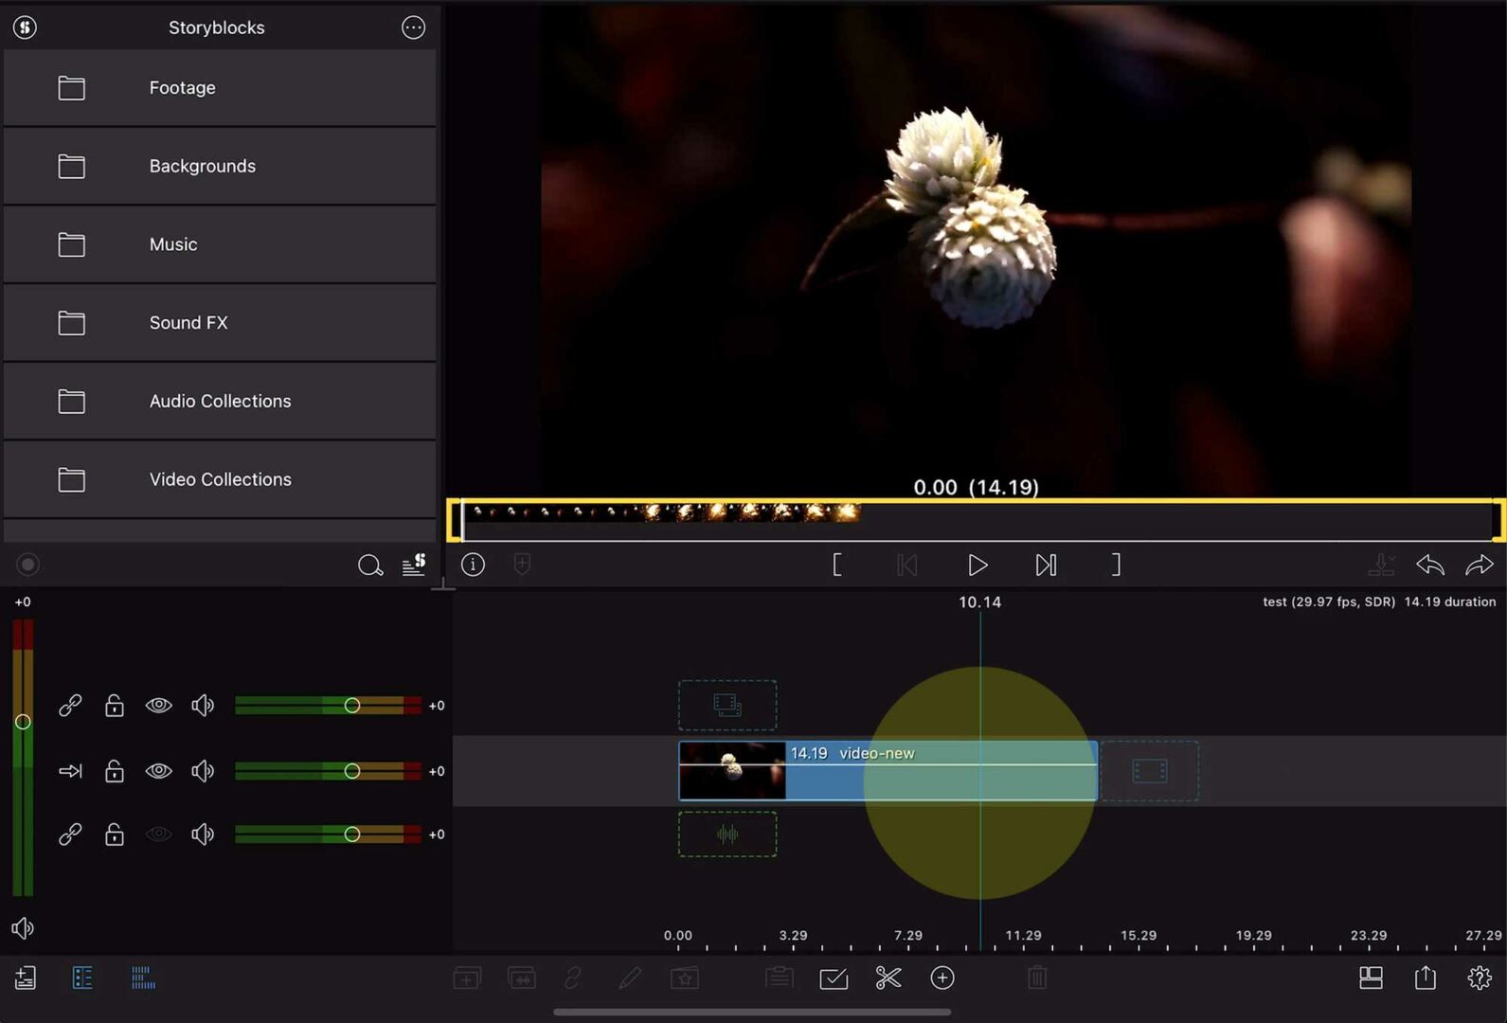Open the Video Collections folder
The width and height of the screenshot is (1507, 1023).
[220, 479]
